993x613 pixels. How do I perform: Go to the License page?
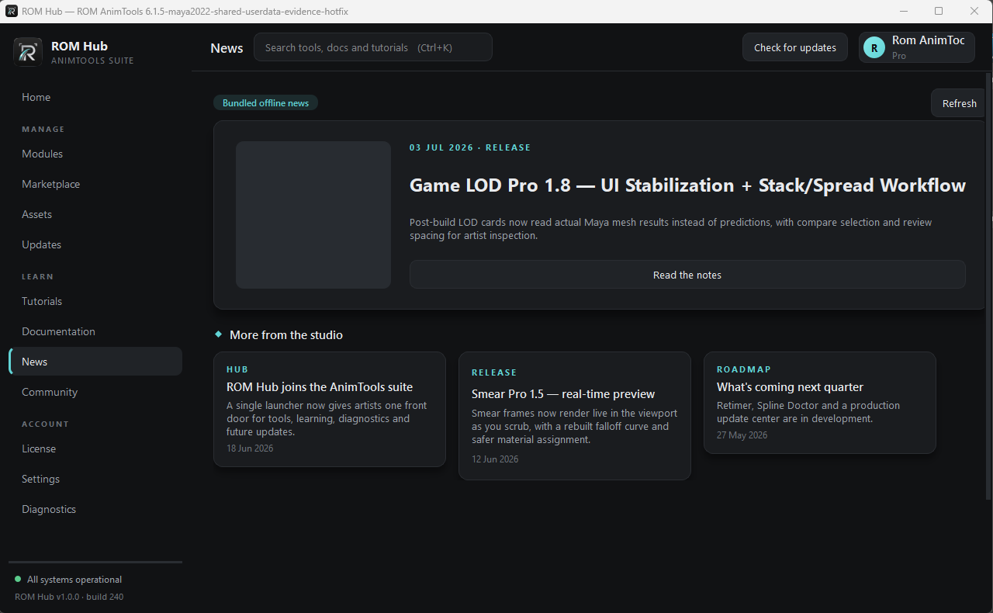95,448
